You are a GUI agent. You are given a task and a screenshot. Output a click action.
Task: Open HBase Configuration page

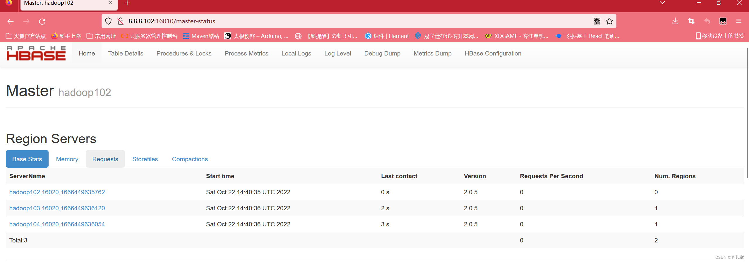pos(493,53)
